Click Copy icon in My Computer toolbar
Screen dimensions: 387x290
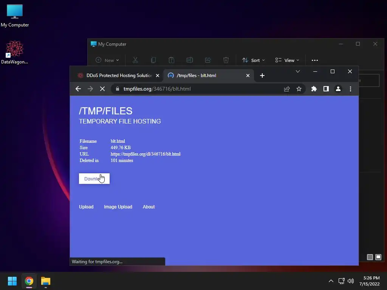(x=153, y=60)
